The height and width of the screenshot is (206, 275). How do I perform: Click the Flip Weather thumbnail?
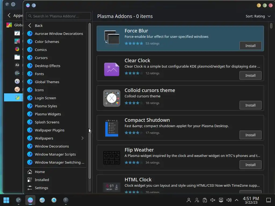(x=112, y=158)
